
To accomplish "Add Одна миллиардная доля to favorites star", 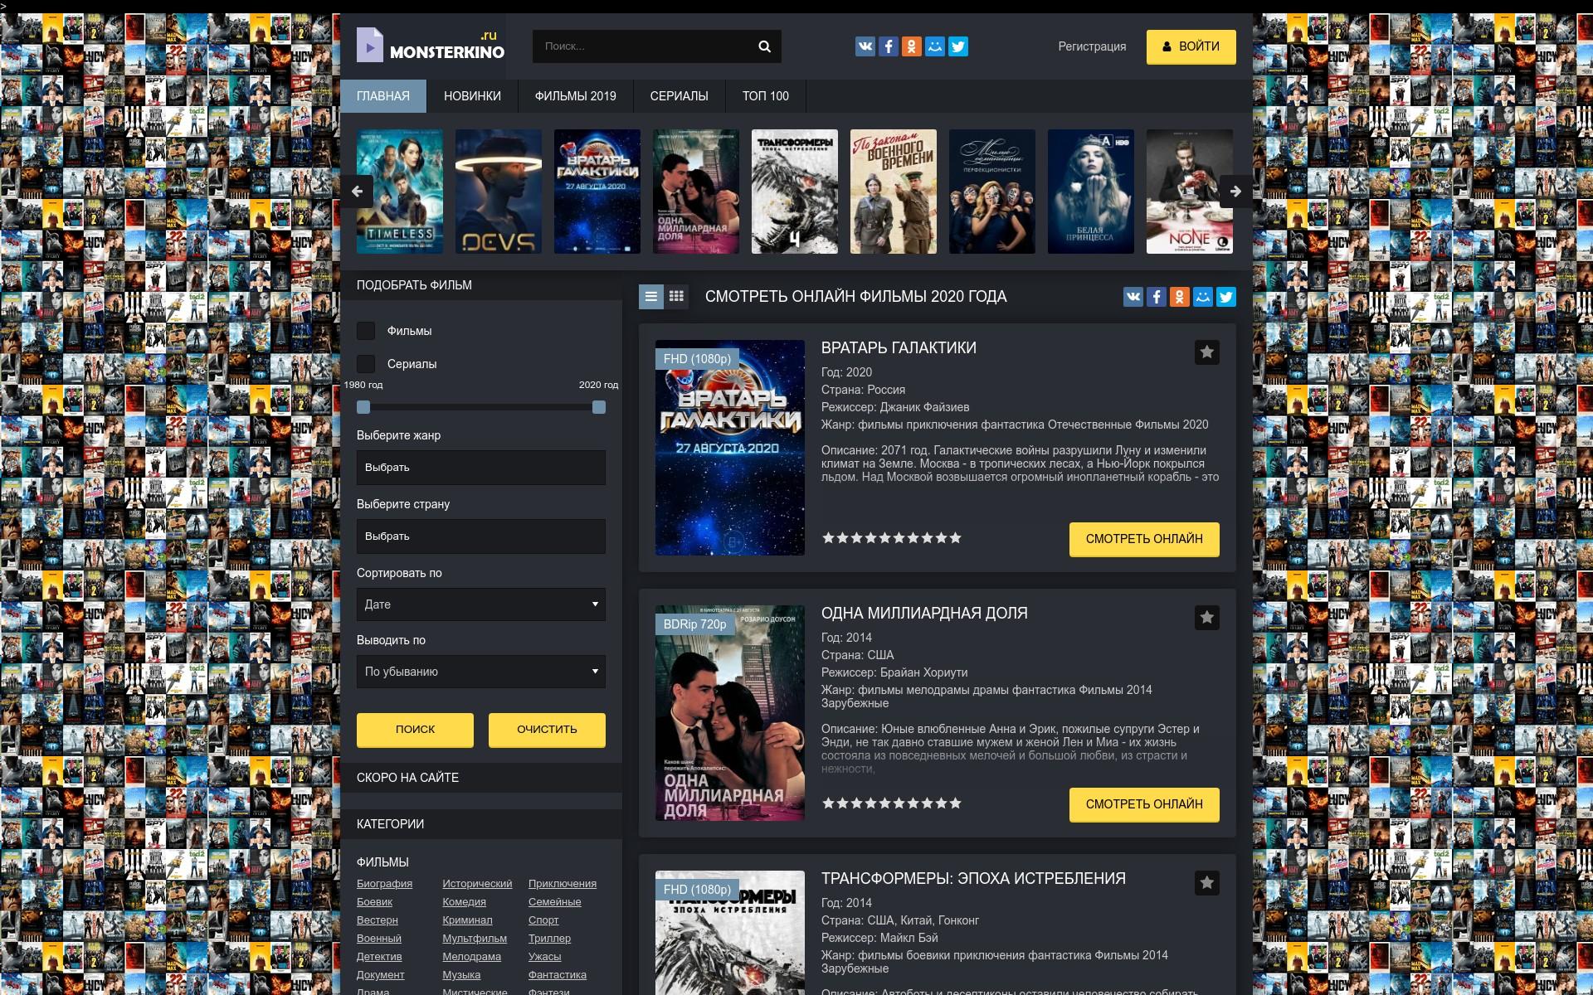I will click(1207, 618).
